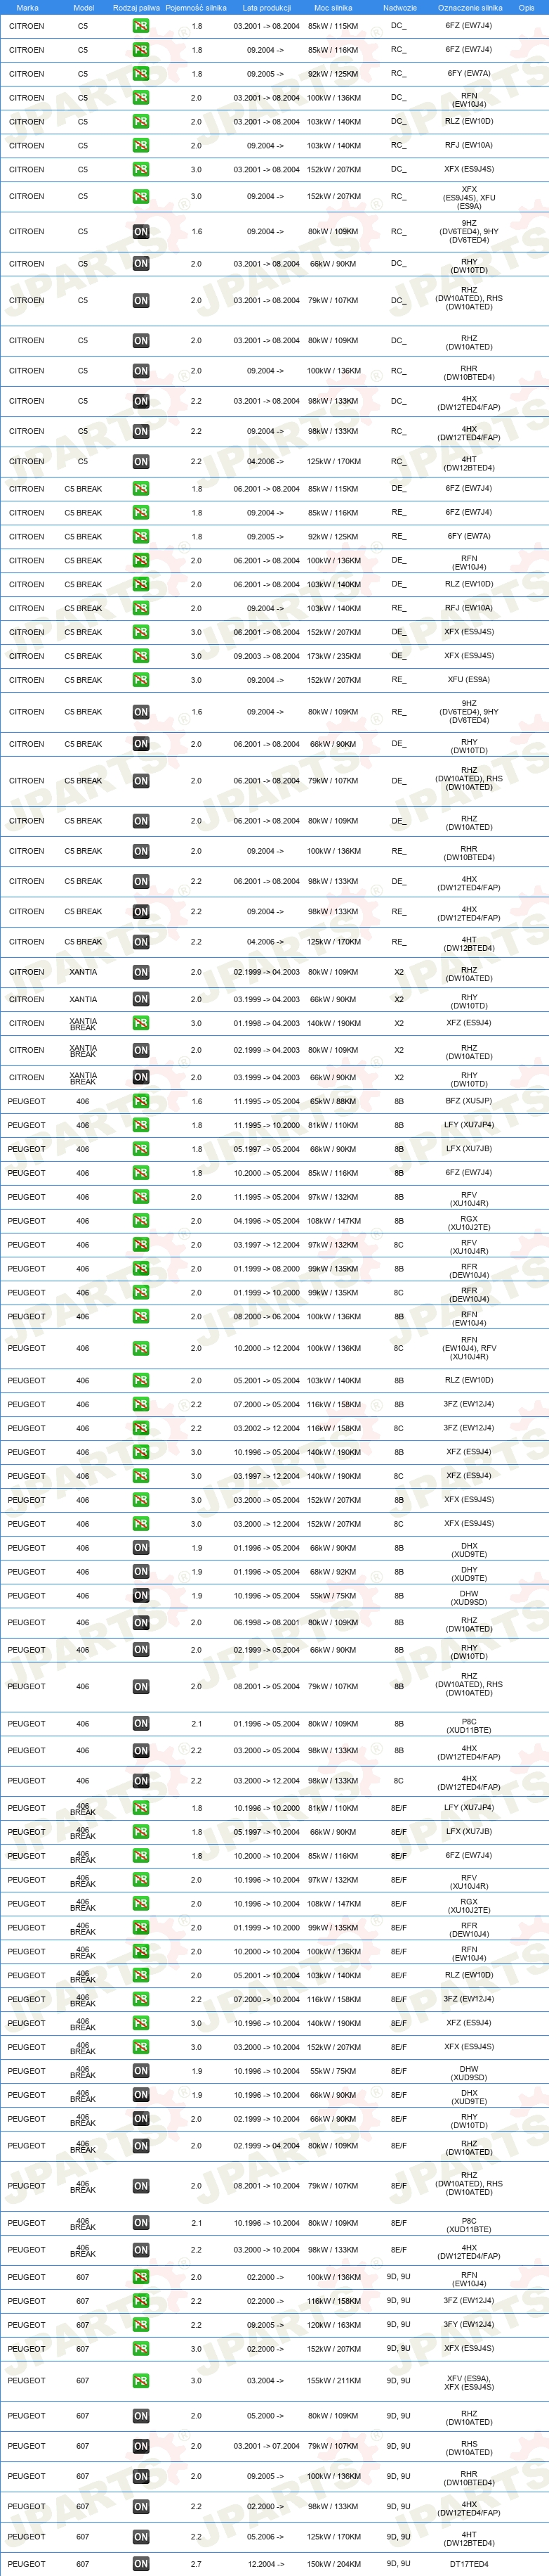The width and height of the screenshot is (549, 2576).
Task: Click the '120kW / 163KM' power cell
Action: click(333, 2325)
